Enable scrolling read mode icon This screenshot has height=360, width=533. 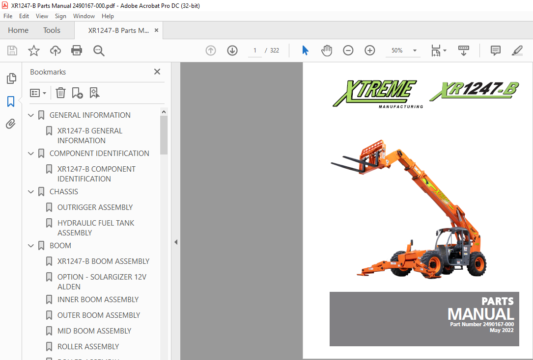tap(464, 51)
